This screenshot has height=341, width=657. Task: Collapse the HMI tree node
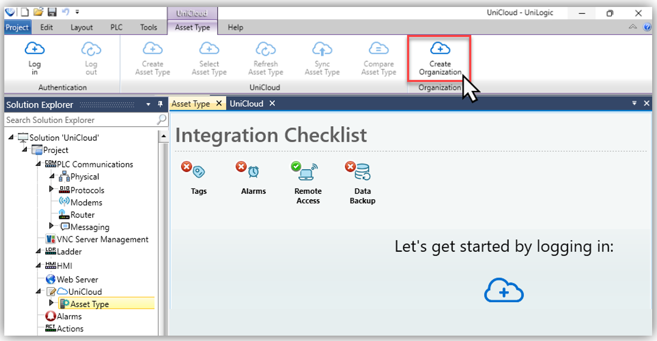(39, 265)
